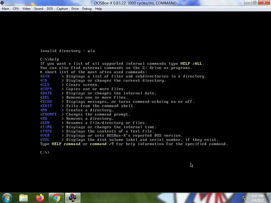Click the VER command entry

[46, 136]
